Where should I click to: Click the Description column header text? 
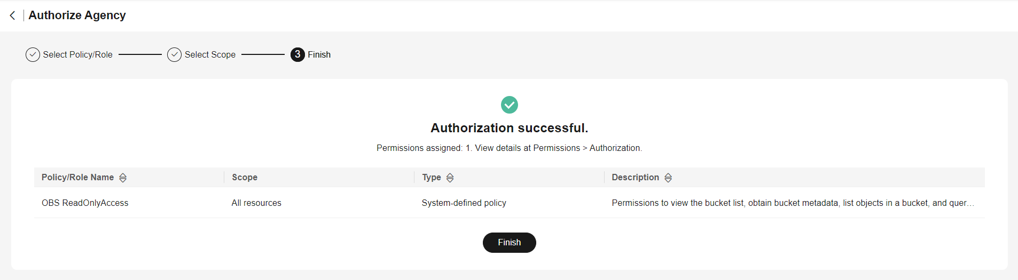[x=635, y=177]
